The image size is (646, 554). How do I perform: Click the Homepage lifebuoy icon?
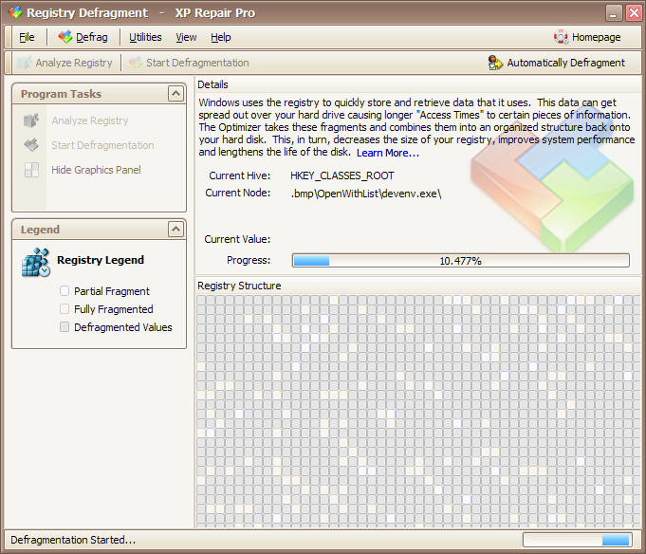[561, 37]
